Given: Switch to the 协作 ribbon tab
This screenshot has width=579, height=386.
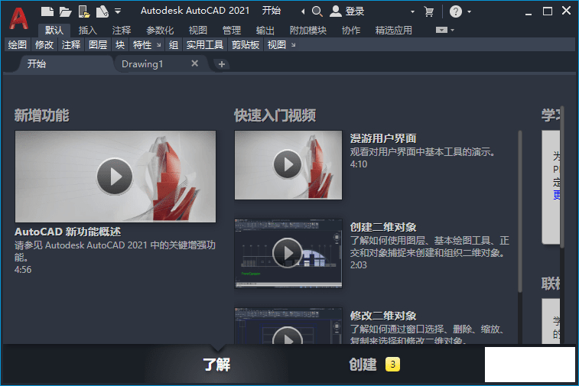Looking at the screenshot, I should [x=351, y=31].
